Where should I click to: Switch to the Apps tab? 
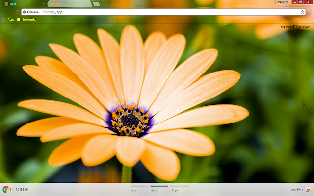coord(24,4)
